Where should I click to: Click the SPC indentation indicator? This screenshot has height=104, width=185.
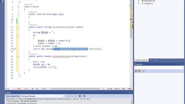point(123,89)
